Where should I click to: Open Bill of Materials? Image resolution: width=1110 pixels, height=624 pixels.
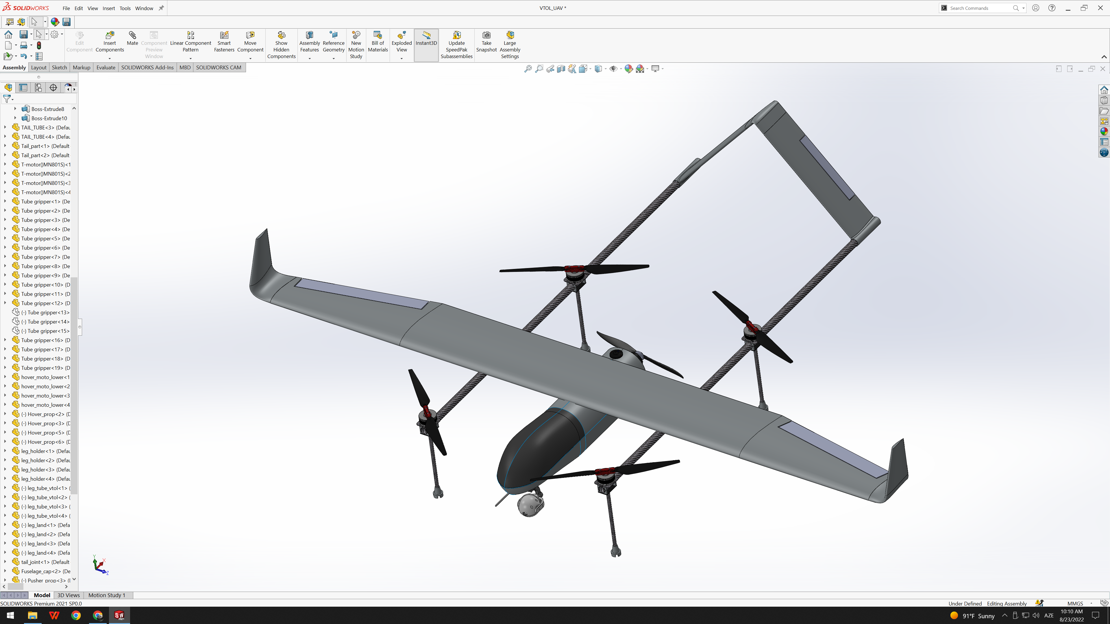(378, 42)
